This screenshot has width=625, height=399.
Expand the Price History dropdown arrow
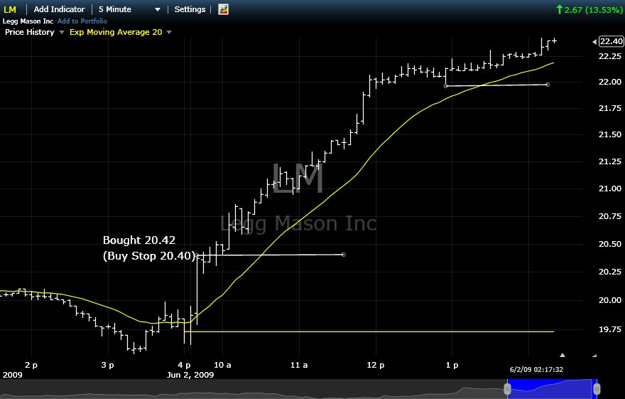[x=62, y=32]
